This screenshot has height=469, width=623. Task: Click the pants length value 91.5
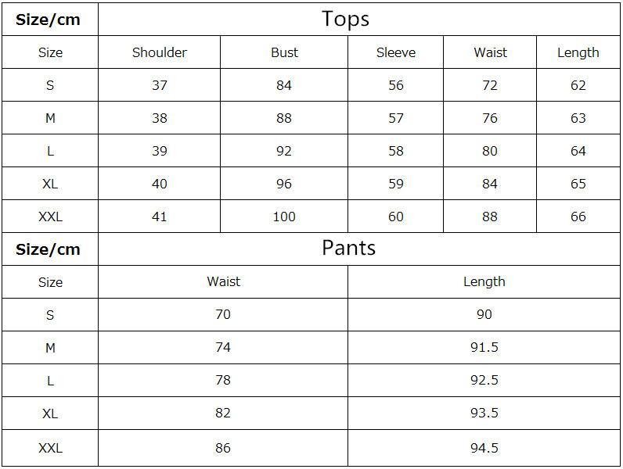point(484,347)
